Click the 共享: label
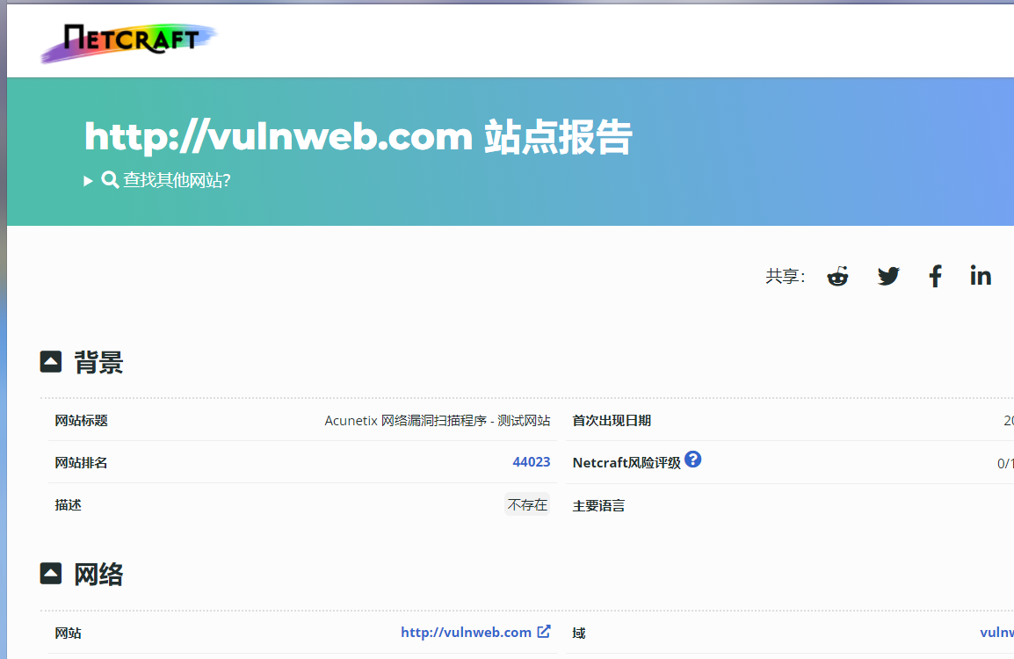1014x659 pixels. (x=785, y=276)
